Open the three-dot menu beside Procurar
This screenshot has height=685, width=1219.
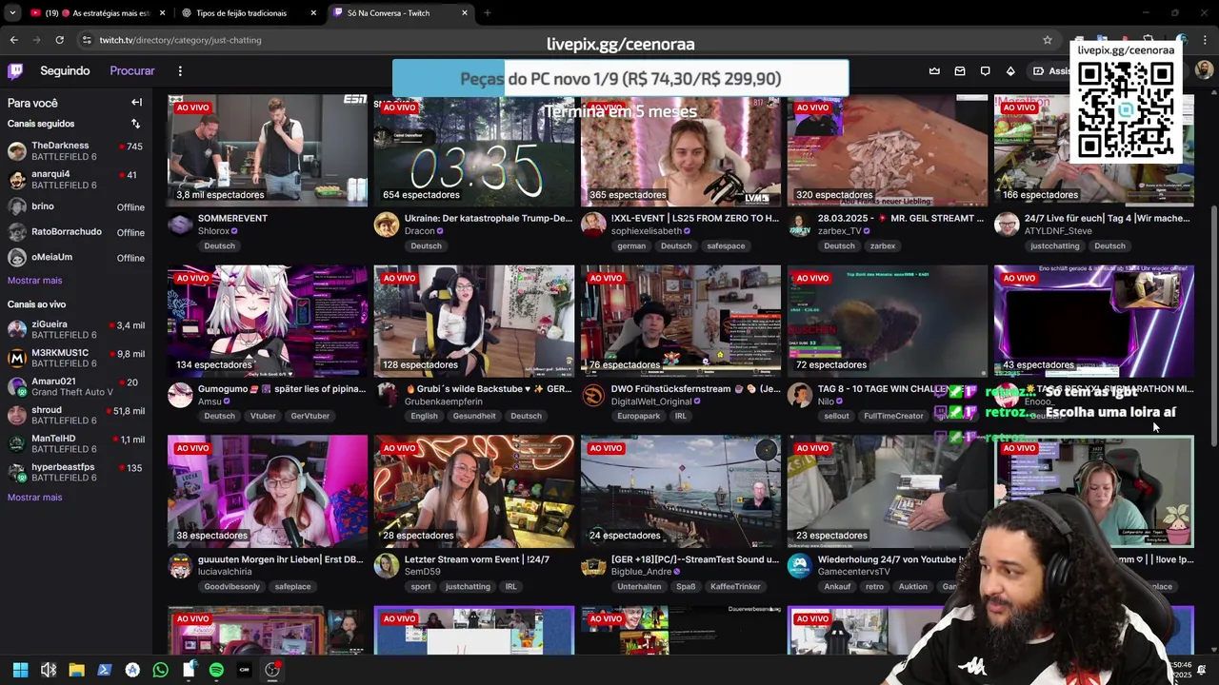pos(180,70)
